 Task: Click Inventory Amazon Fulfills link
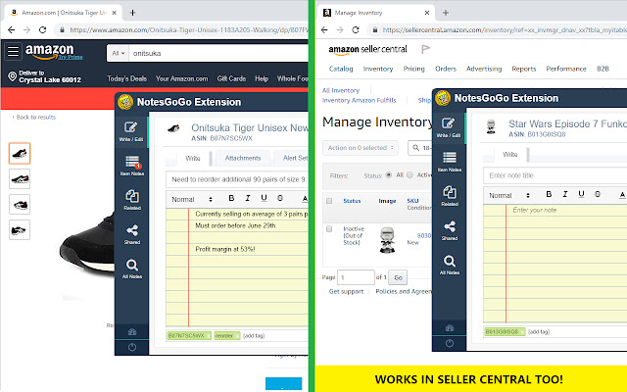click(x=360, y=100)
